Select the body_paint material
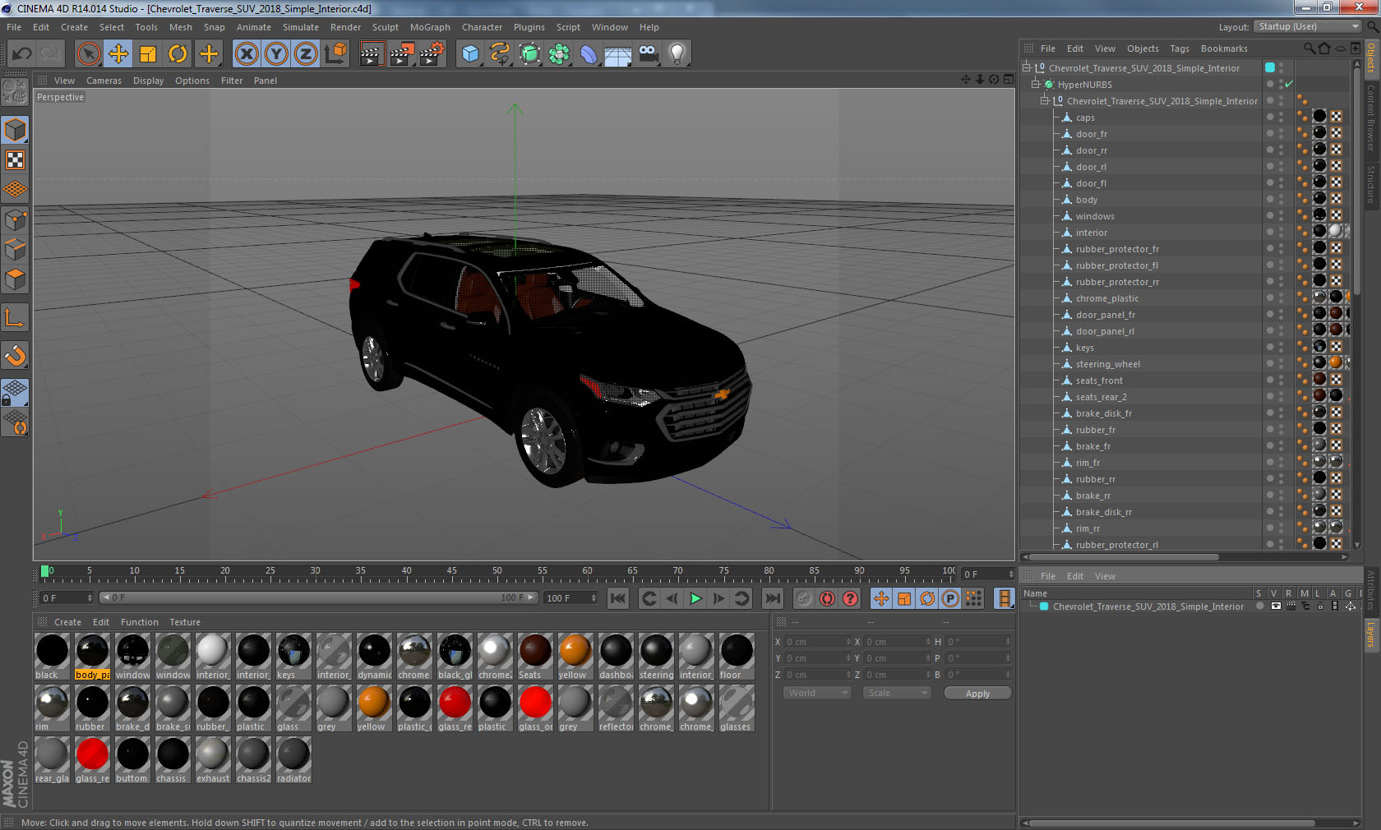 click(x=92, y=656)
